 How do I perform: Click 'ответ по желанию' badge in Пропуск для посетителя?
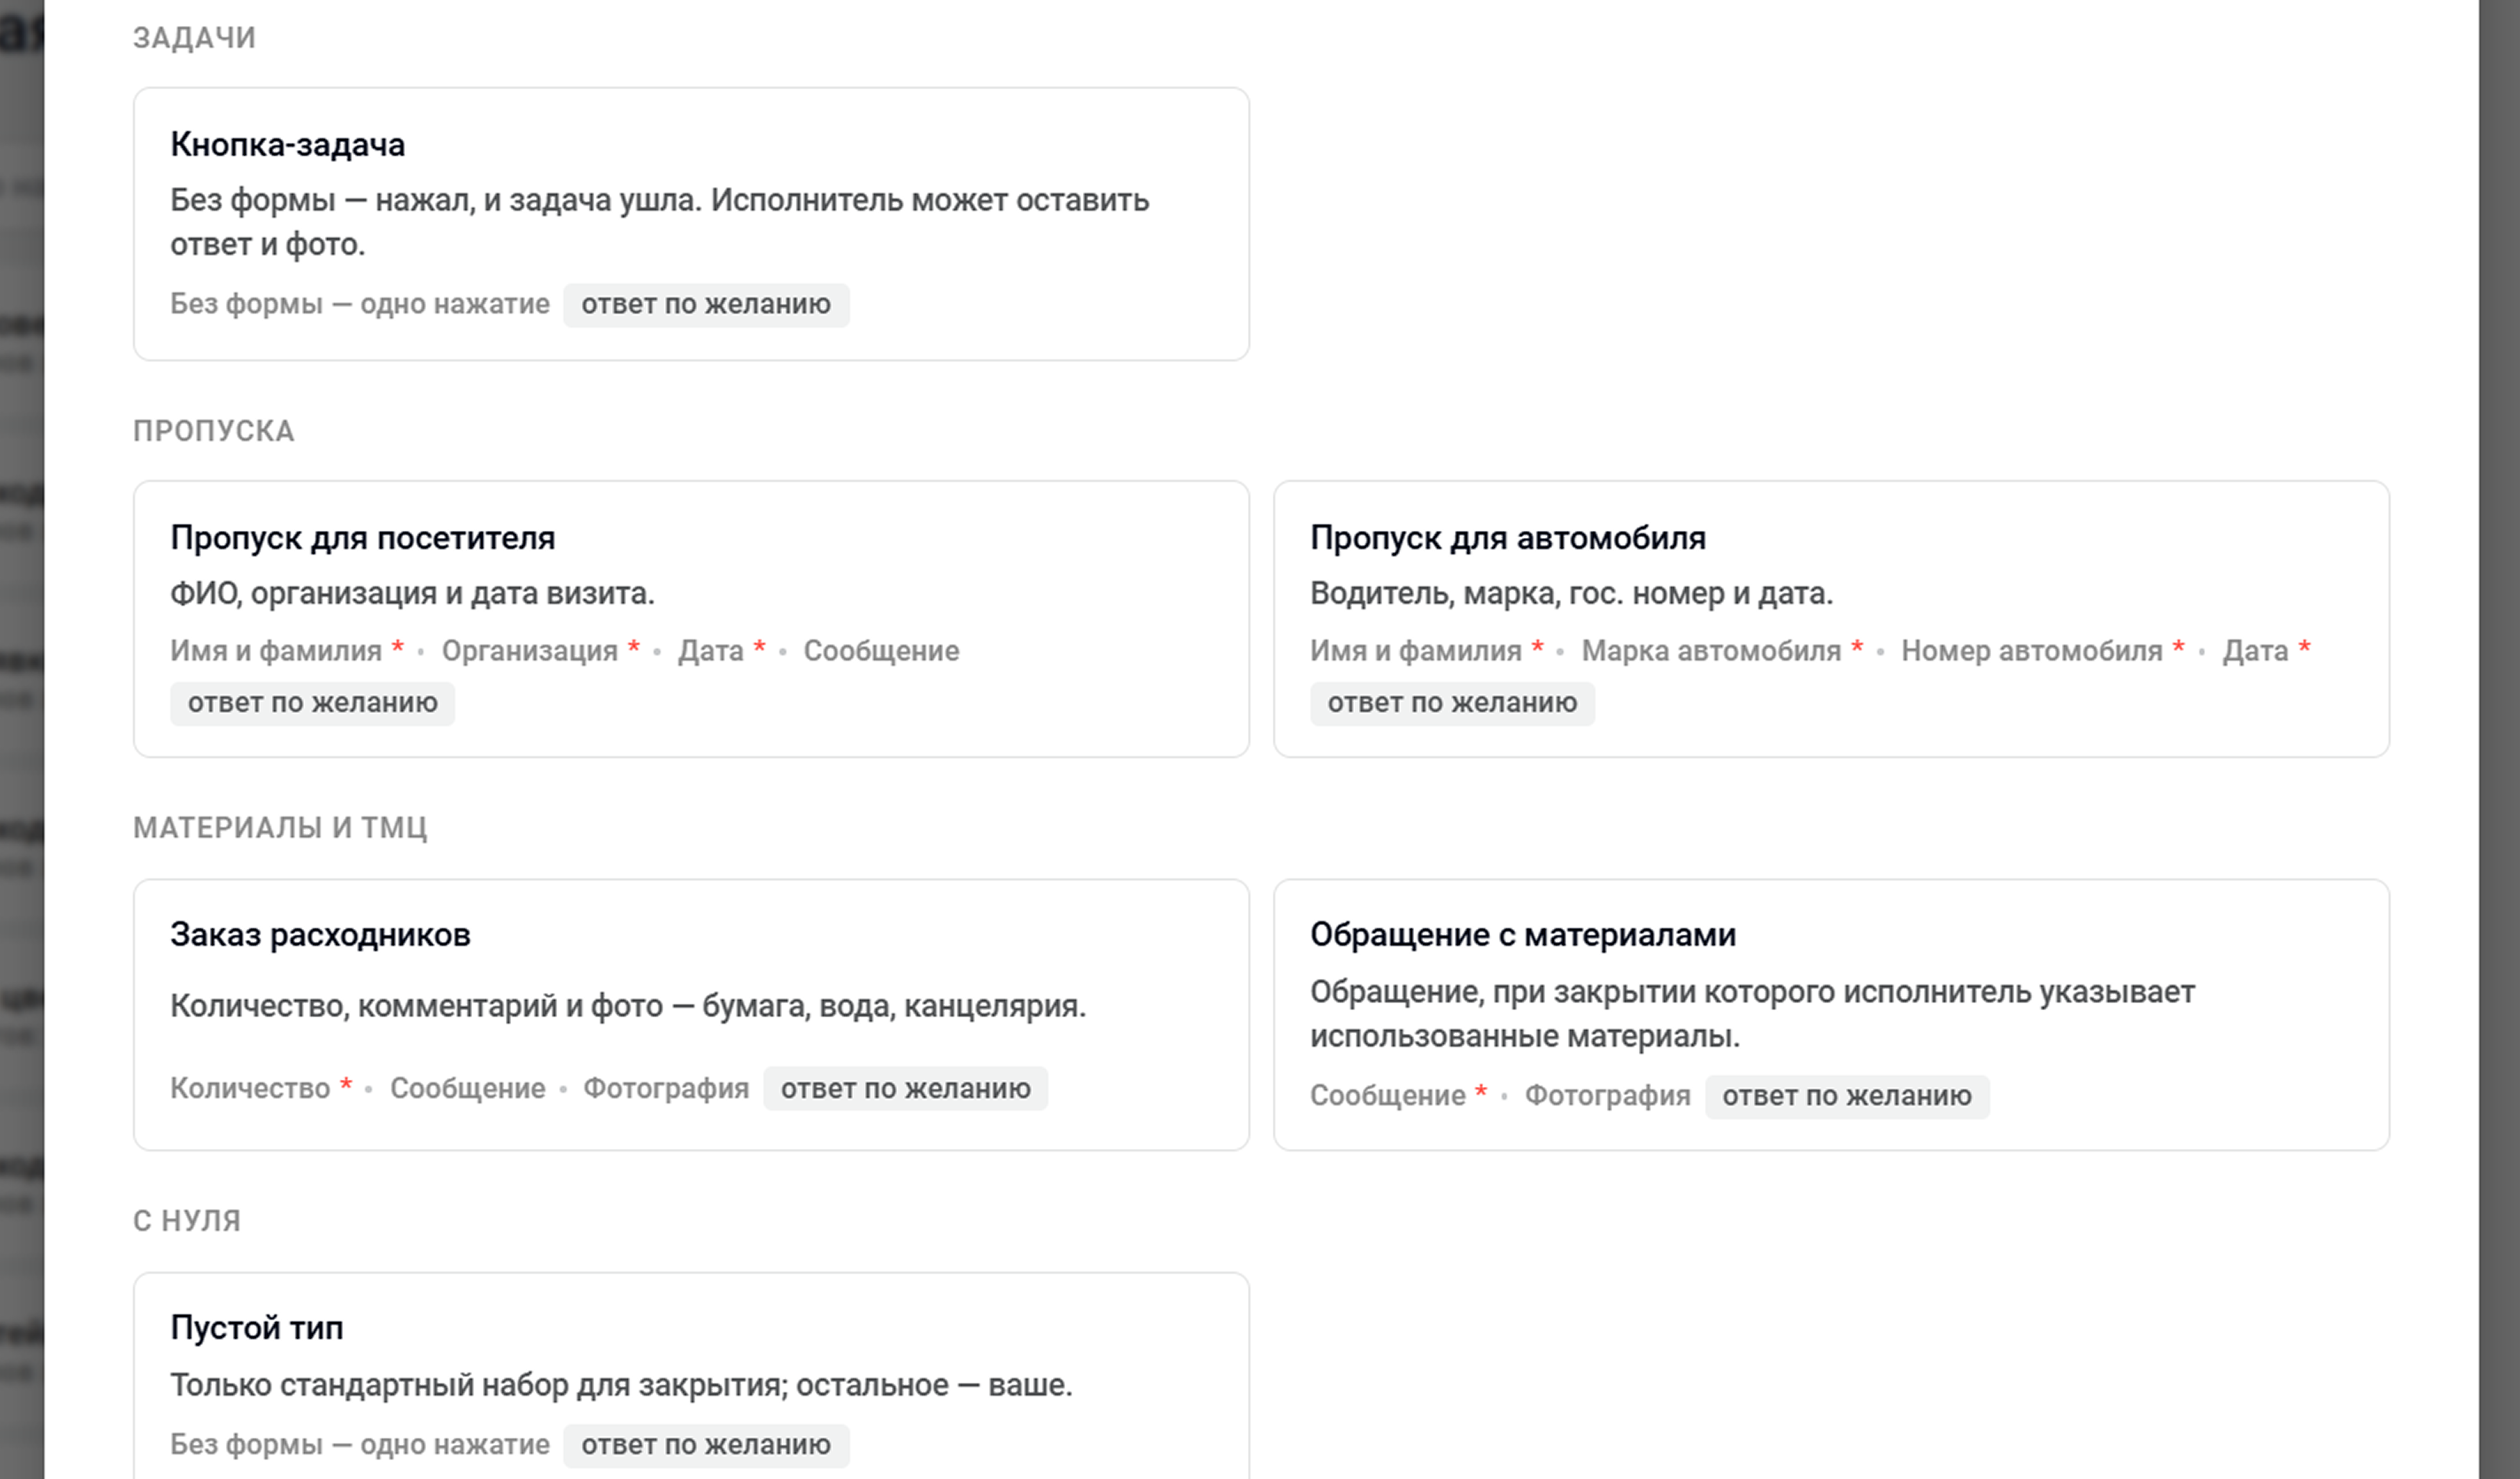[x=312, y=704]
